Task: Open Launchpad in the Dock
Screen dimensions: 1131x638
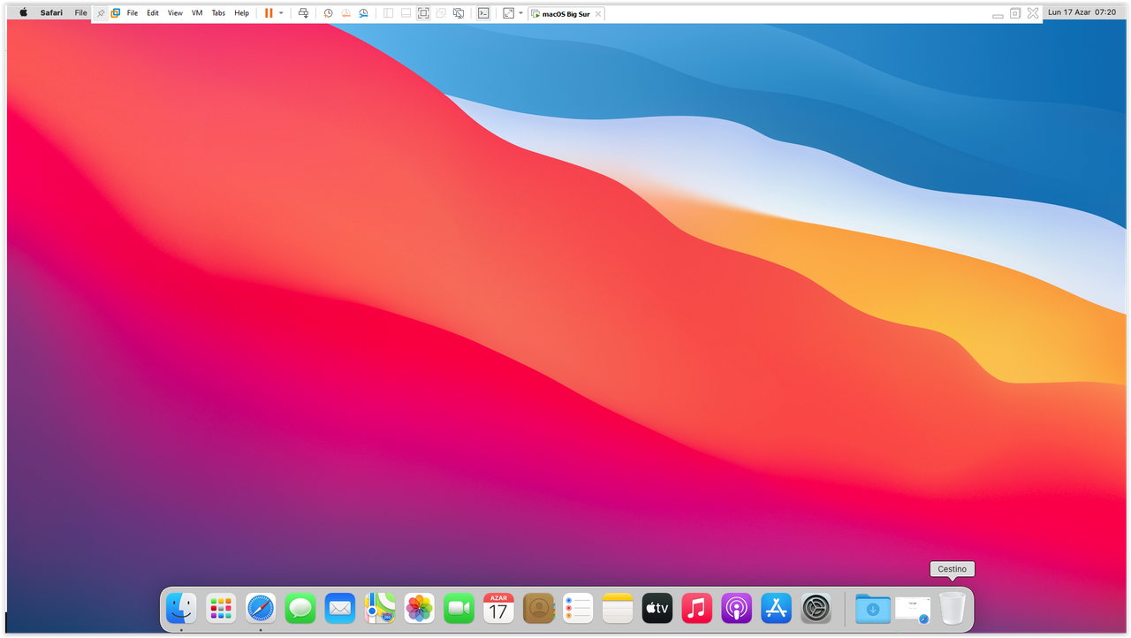Action: point(221,608)
